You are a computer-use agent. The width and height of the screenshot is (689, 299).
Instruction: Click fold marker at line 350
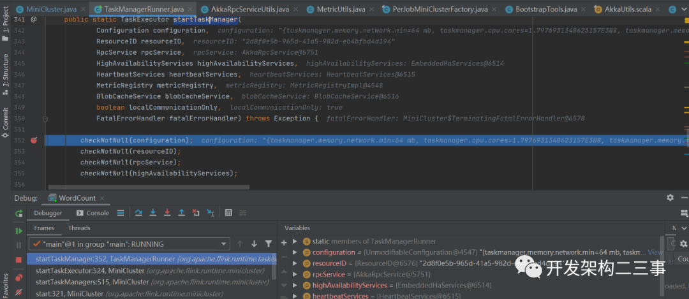[45, 119]
